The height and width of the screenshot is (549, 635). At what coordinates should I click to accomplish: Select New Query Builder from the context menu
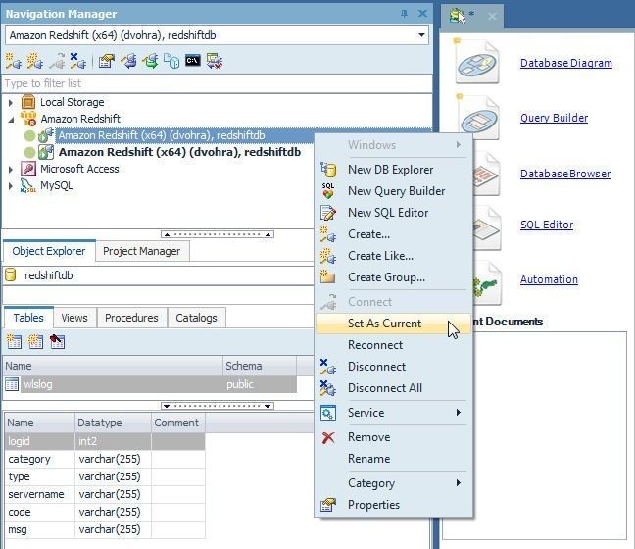tap(394, 191)
